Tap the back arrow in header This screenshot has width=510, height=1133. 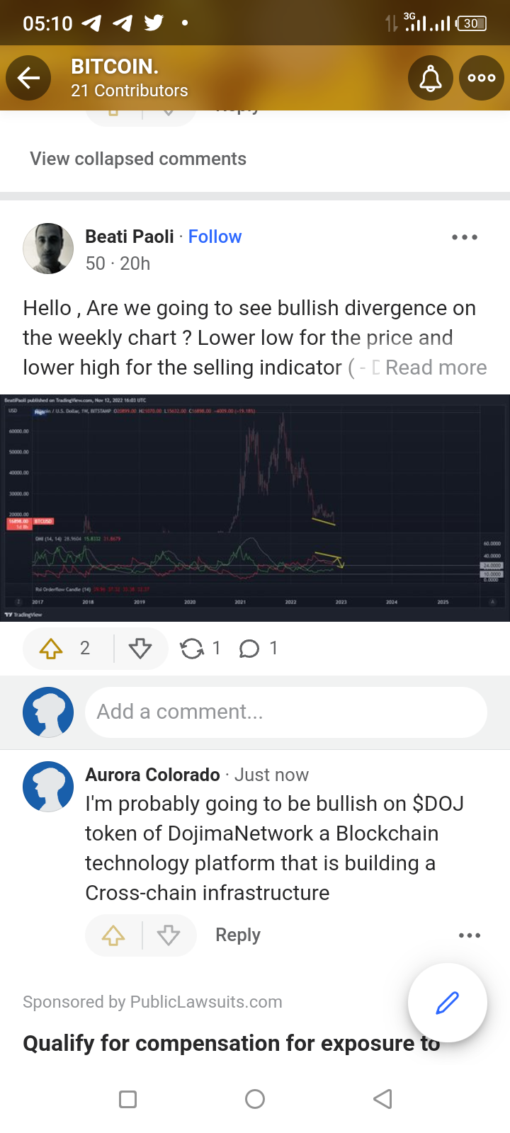click(28, 78)
